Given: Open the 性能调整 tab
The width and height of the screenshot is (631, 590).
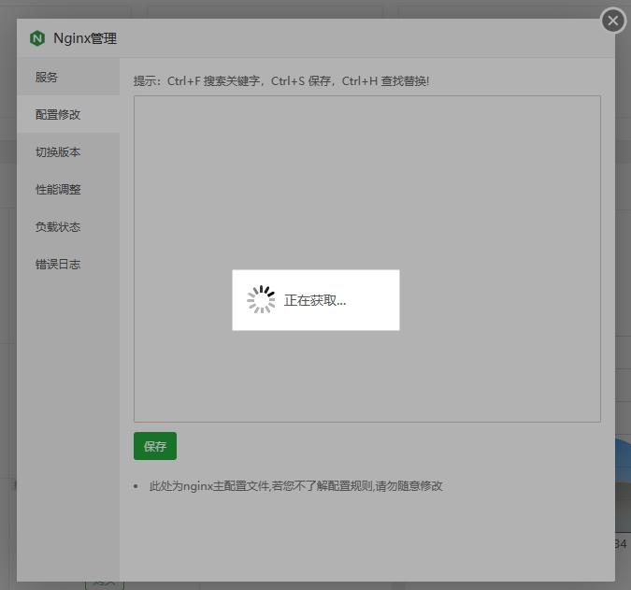Looking at the screenshot, I should pos(68,189).
